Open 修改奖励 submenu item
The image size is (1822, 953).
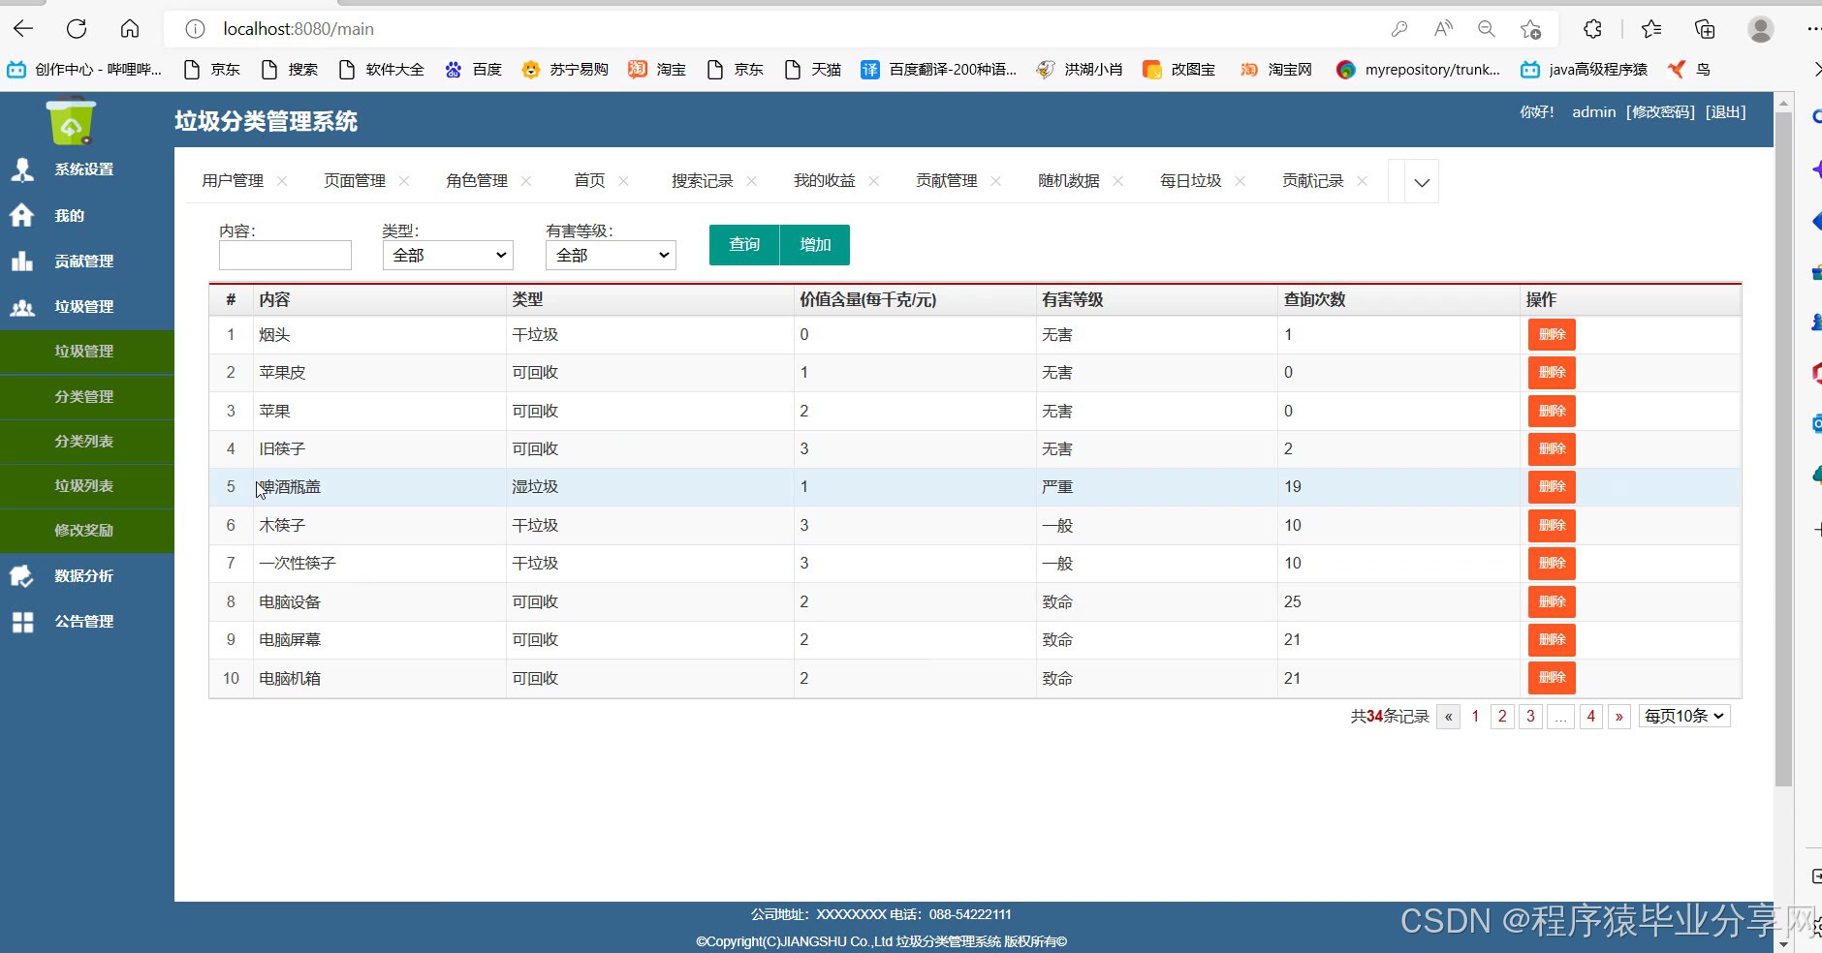[87, 531]
